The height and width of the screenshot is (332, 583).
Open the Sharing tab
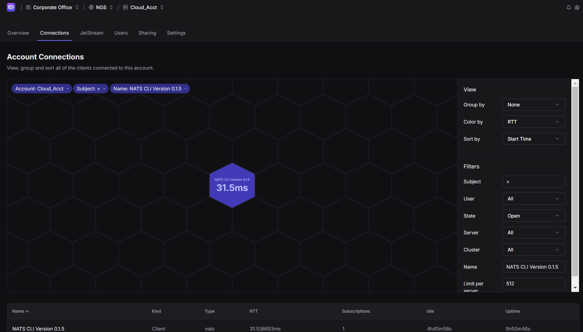(147, 33)
